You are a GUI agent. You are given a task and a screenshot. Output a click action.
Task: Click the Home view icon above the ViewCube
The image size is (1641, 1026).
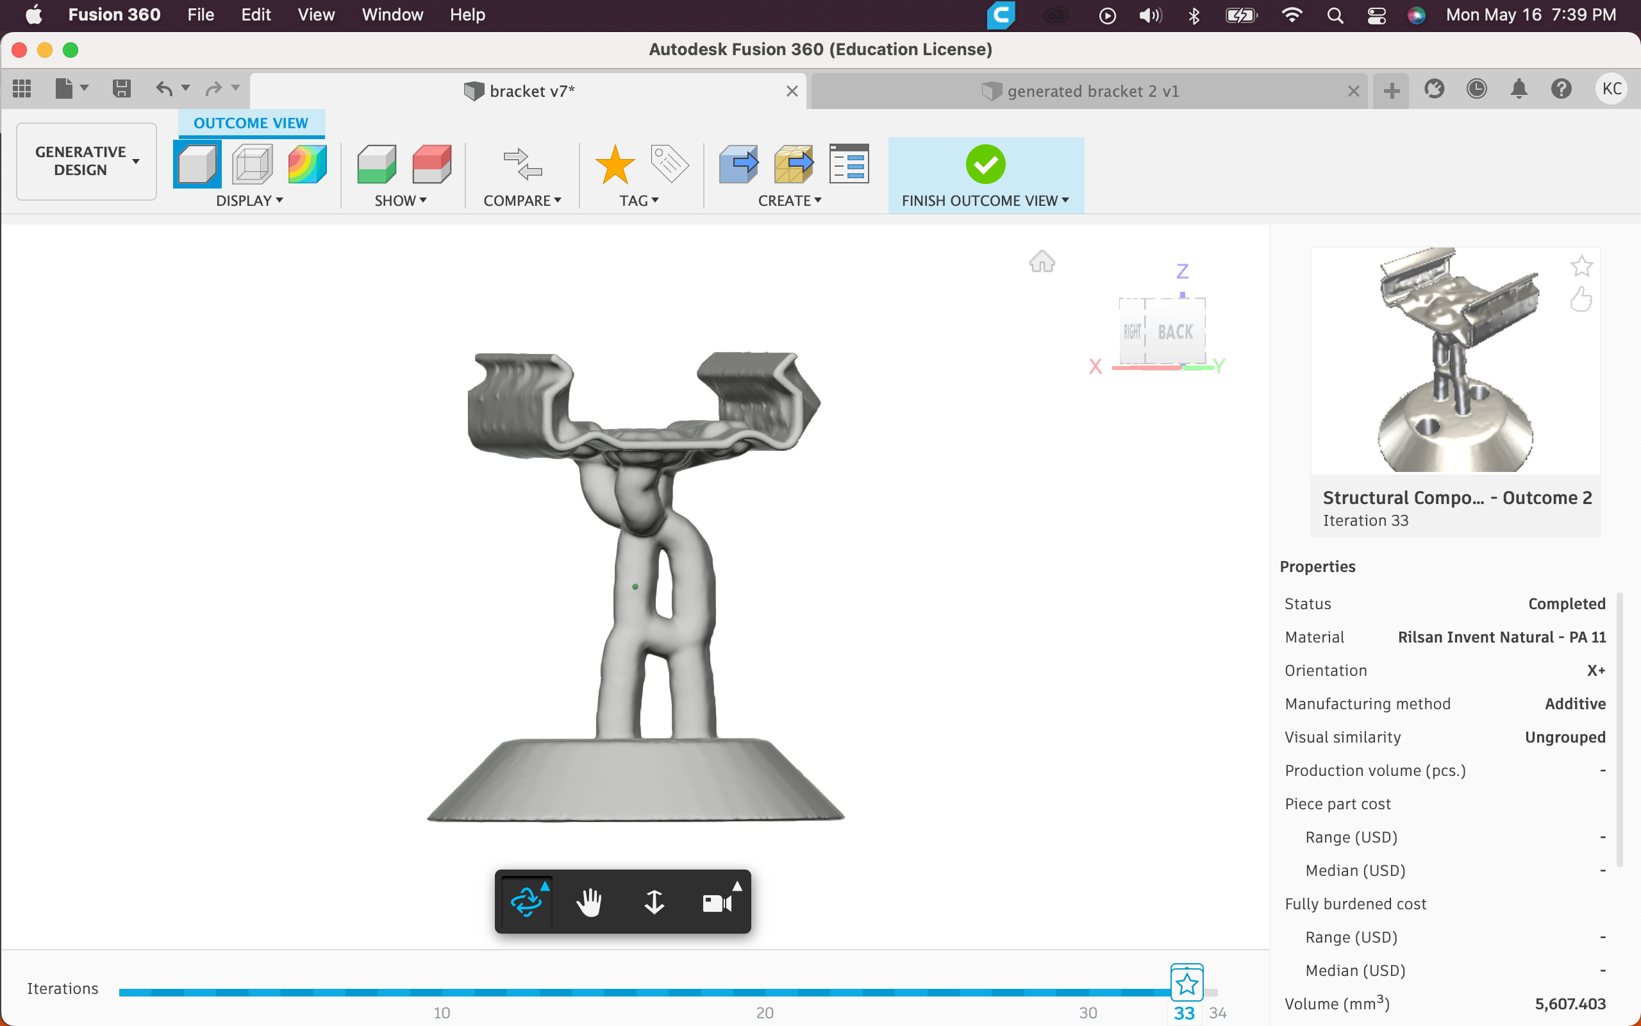click(1042, 261)
